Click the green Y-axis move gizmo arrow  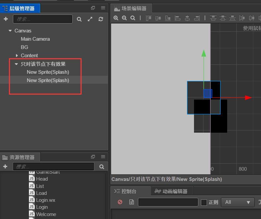(204, 54)
